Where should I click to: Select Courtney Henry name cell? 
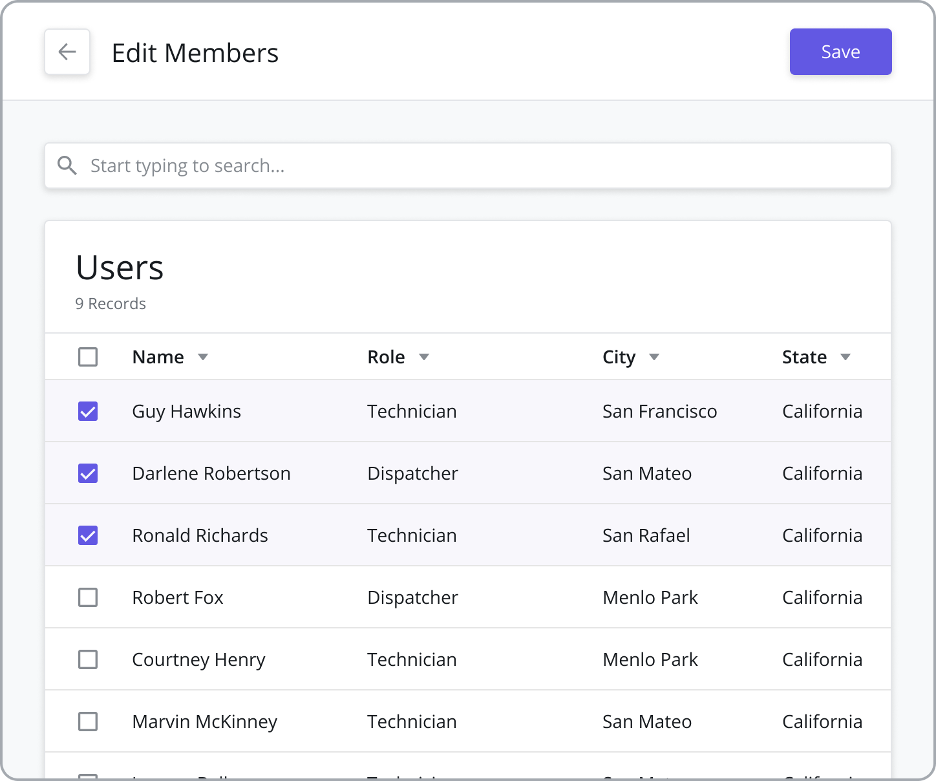199,660
